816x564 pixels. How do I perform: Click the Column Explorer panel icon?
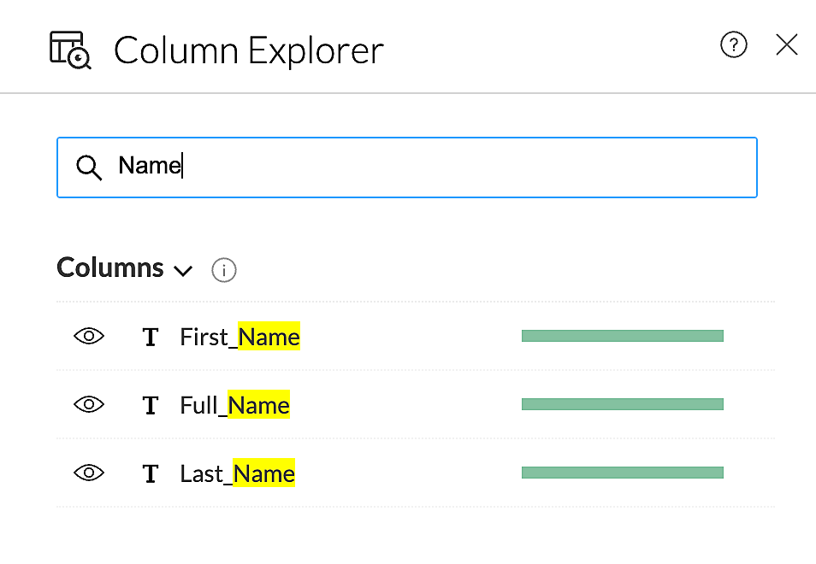(70, 50)
